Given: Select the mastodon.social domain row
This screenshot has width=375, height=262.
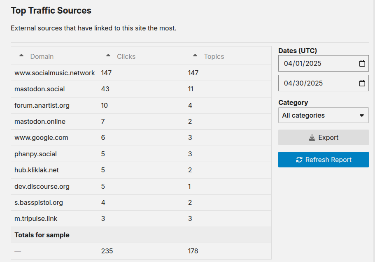Looking at the screenshot, I should [x=141, y=89].
